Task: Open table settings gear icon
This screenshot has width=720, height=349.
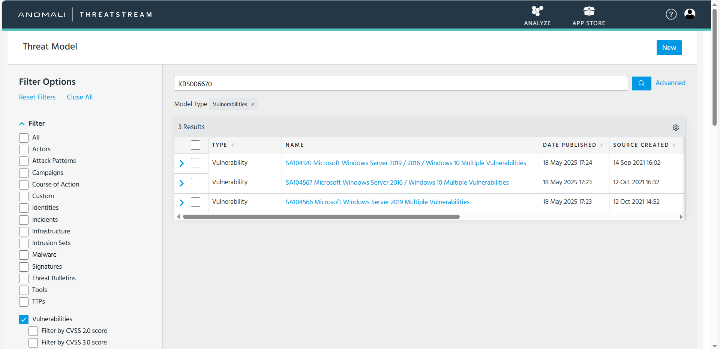Action: tap(675, 128)
